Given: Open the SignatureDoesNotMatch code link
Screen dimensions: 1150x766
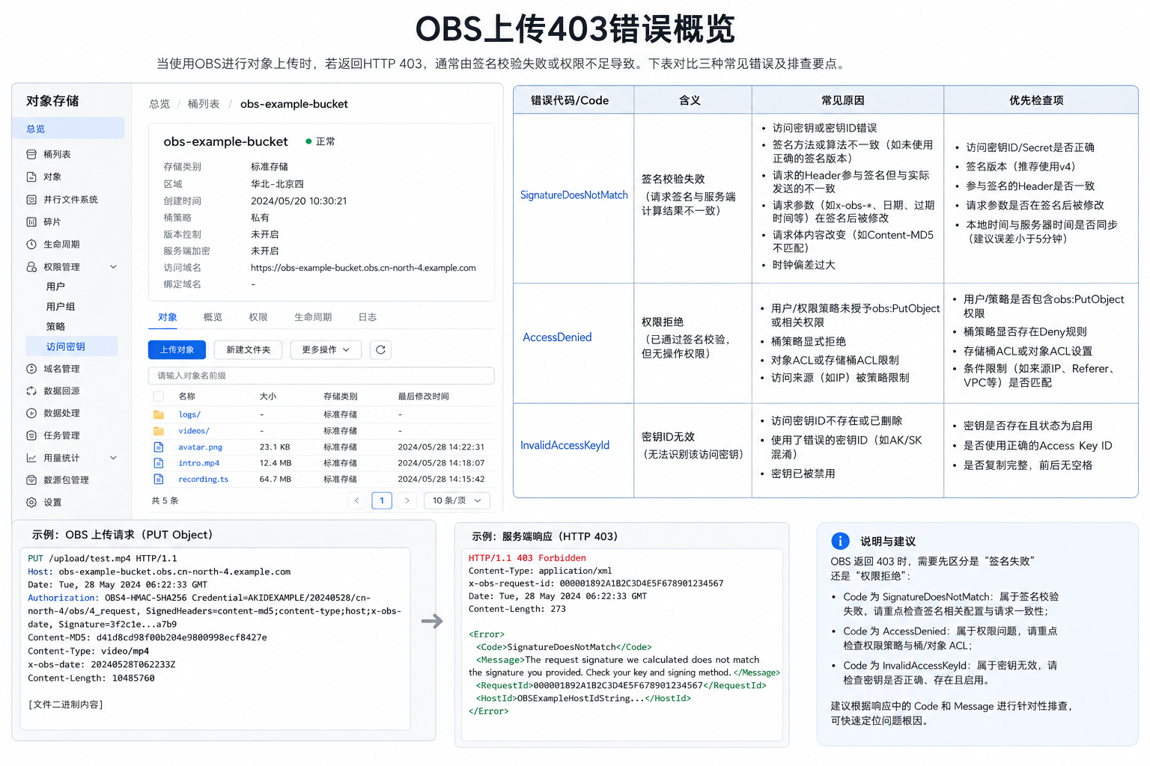Looking at the screenshot, I should (574, 195).
